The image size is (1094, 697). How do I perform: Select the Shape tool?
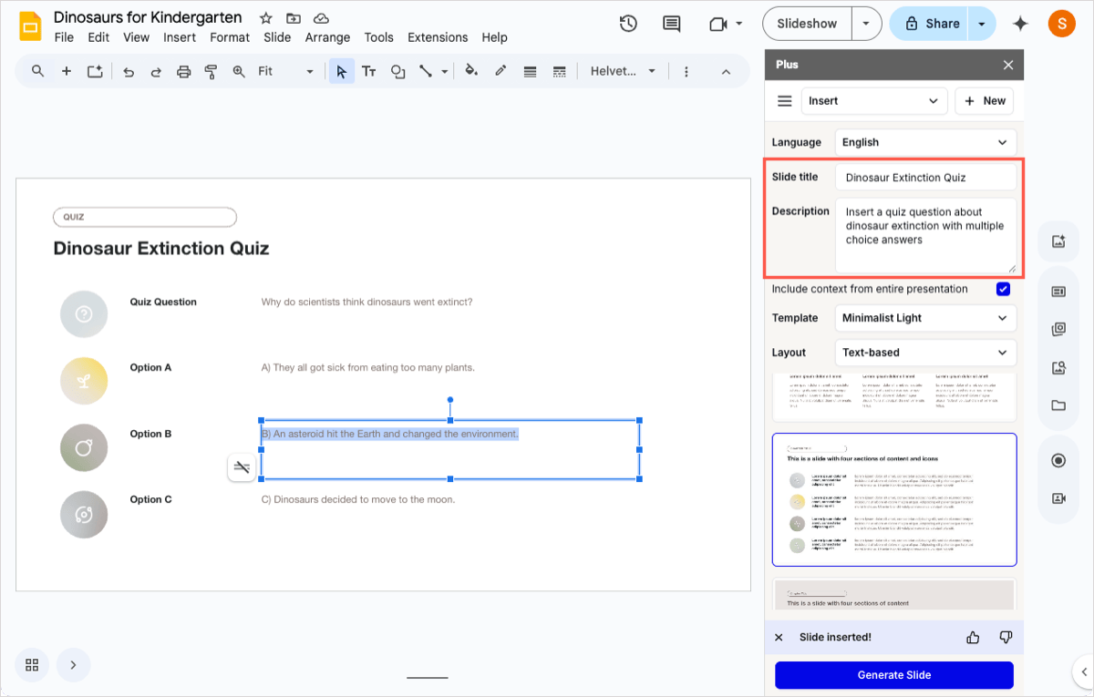[x=397, y=71]
